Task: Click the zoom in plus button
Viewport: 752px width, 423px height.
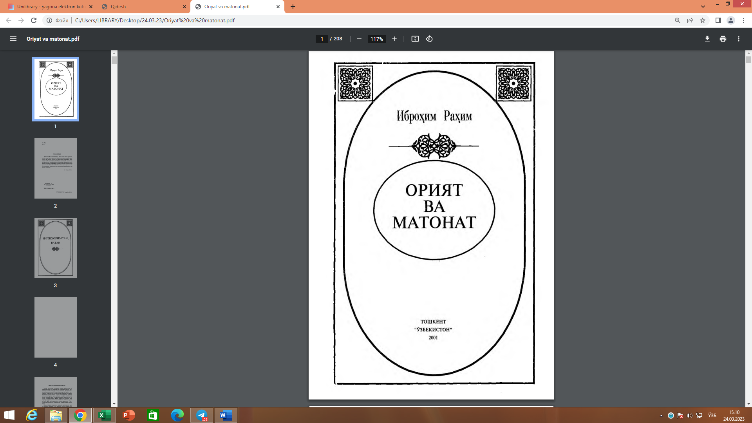Action: click(394, 39)
